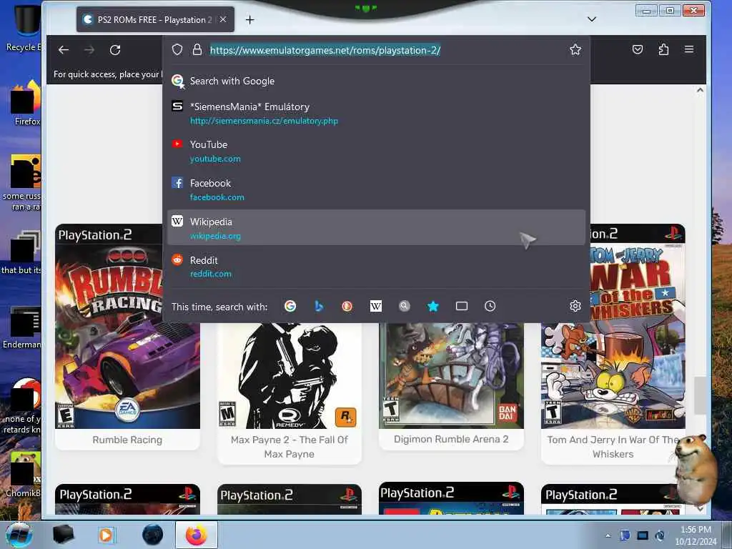The width and height of the screenshot is (732, 549).
Task: Open Digimon Rumble Arena 2 cover
Action: [x=452, y=376]
